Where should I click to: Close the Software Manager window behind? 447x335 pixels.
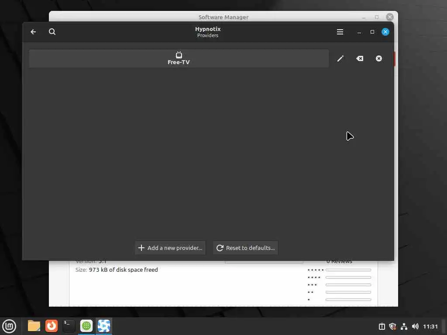390,17
